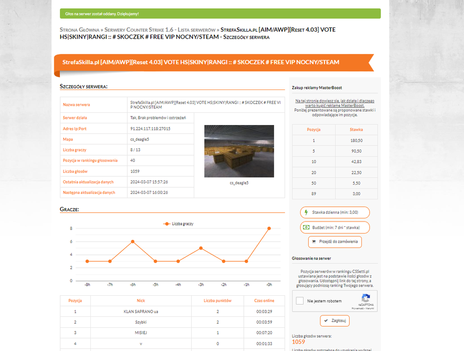Click the chart data point at -3h
Image resolution: width=464 pixels, height=351 pixels.
(201, 248)
